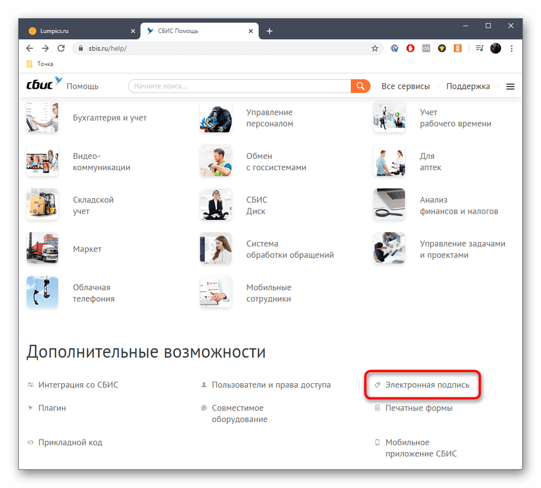Focus the address bar sbis.ru/help/
Screen dimensions: 541x488
coord(228,48)
